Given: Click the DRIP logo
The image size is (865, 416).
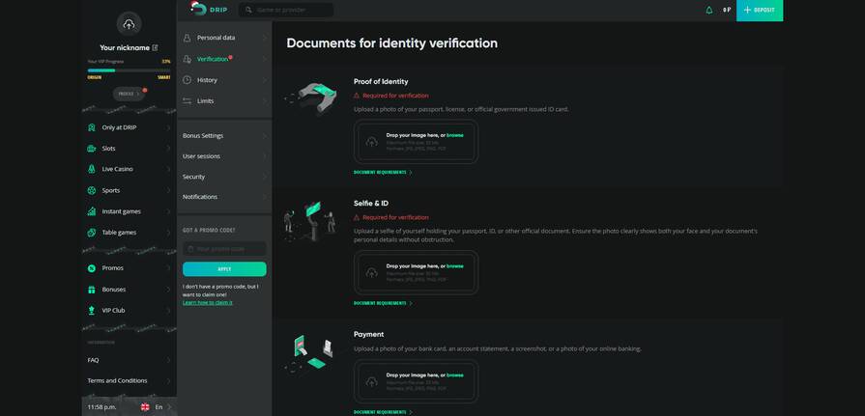Looking at the screenshot, I should coord(208,10).
